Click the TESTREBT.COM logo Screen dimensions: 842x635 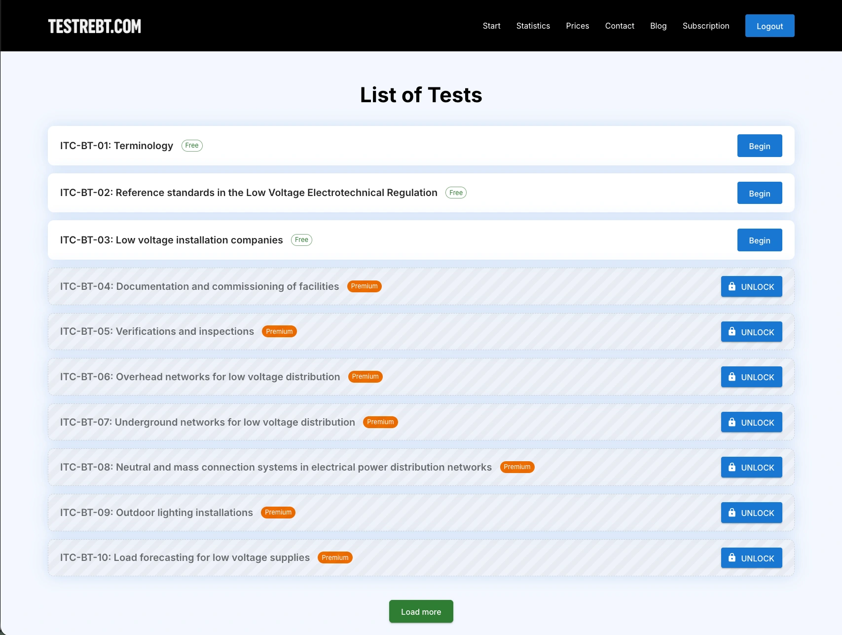click(x=94, y=26)
